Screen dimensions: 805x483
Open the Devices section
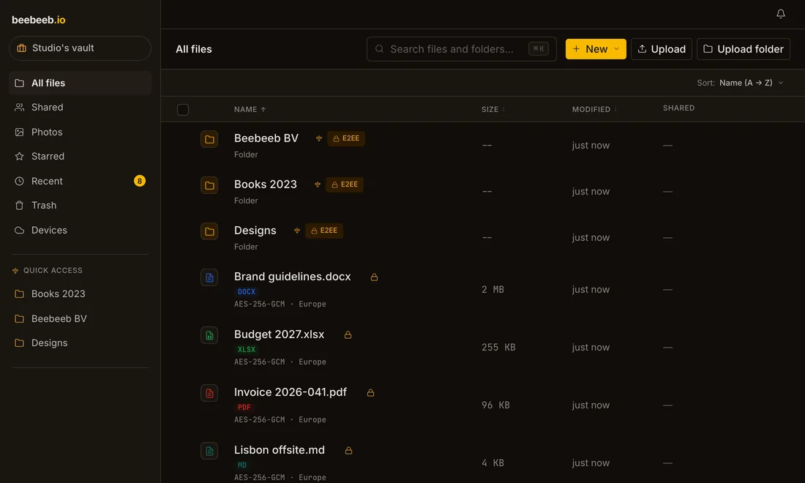click(x=80, y=230)
